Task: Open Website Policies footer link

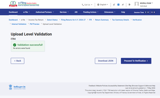Action: pos(102,86)
